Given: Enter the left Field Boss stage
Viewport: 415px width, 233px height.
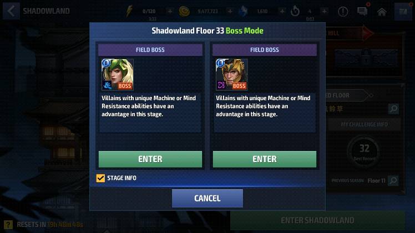Looking at the screenshot, I should click(x=150, y=159).
